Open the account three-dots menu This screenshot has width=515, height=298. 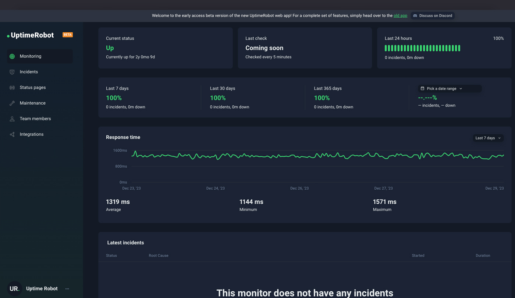67,289
